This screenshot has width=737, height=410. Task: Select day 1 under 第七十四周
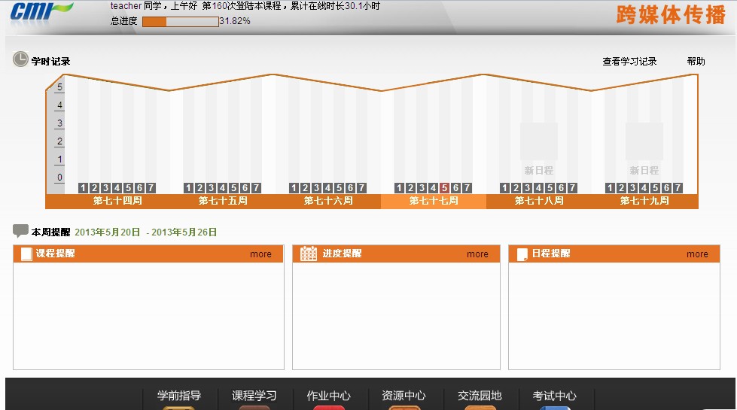[x=83, y=188]
